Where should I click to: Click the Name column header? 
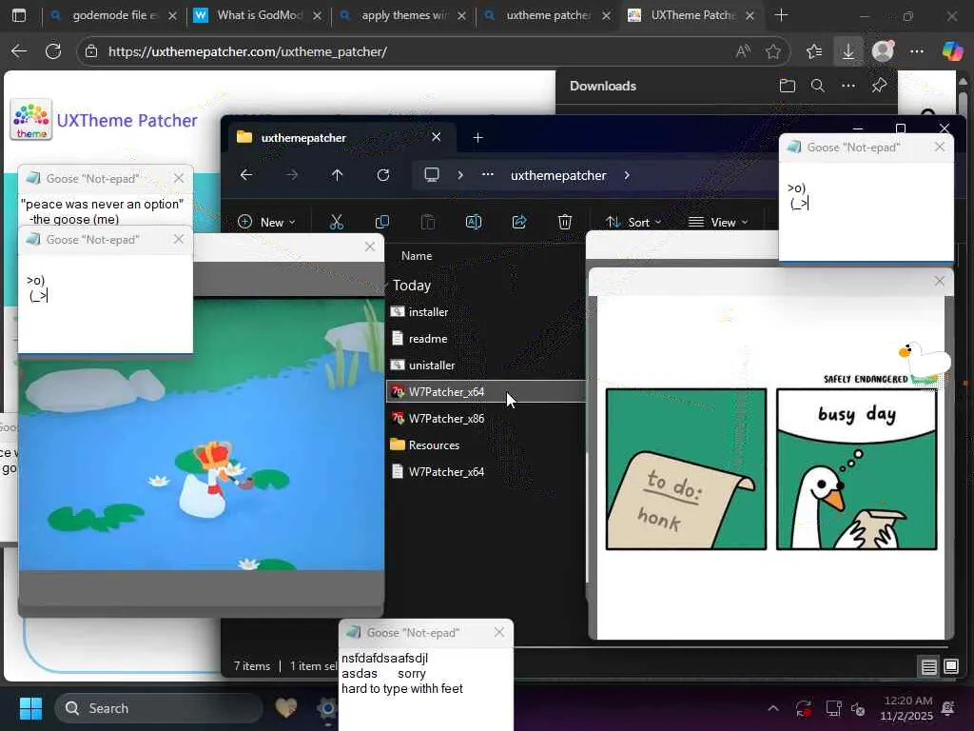[x=417, y=255]
